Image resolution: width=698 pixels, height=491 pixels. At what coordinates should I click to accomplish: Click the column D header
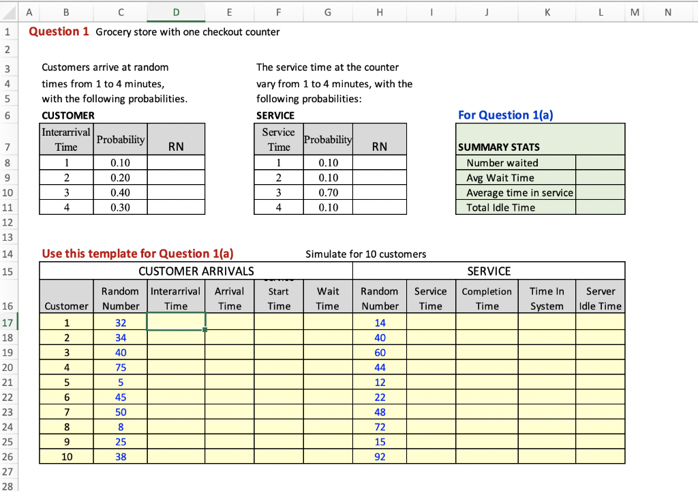(175, 12)
